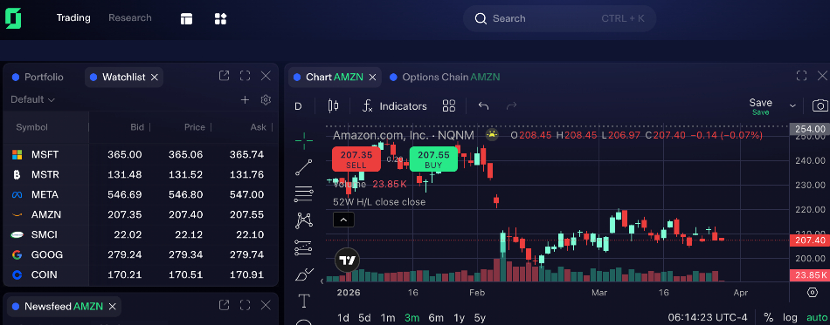Select the META row in the watchlist
The image size is (830, 325).
pyautogui.click(x=141, y=194)
